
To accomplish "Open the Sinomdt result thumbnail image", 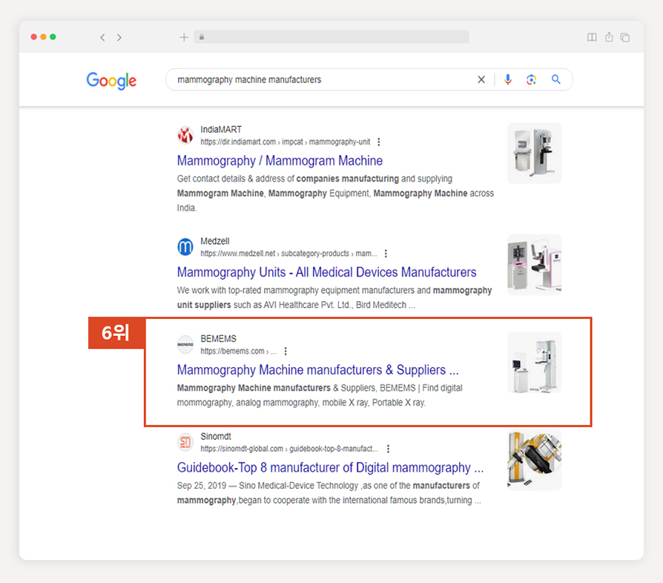I will (535, 460).
